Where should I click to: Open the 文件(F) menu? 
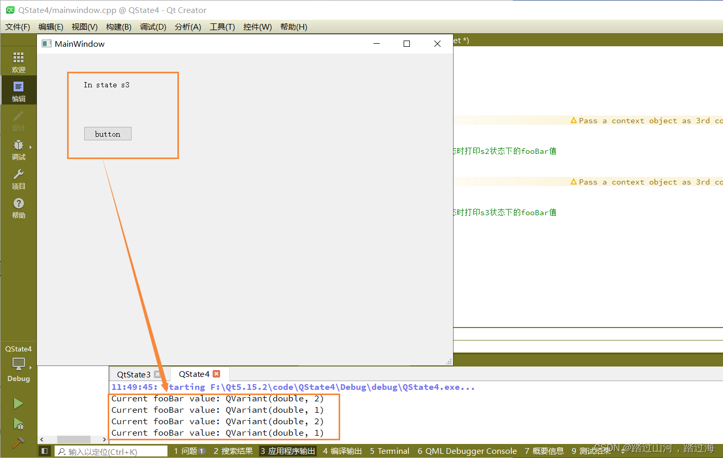click(x=18, y=27)
